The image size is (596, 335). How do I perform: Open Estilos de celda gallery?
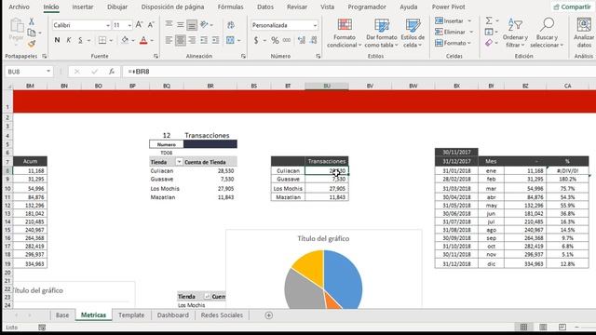[x=413, y=33]
